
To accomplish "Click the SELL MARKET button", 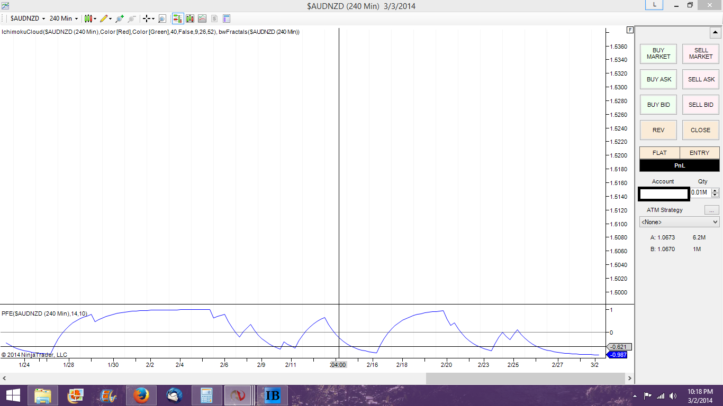I will [701, 53].
